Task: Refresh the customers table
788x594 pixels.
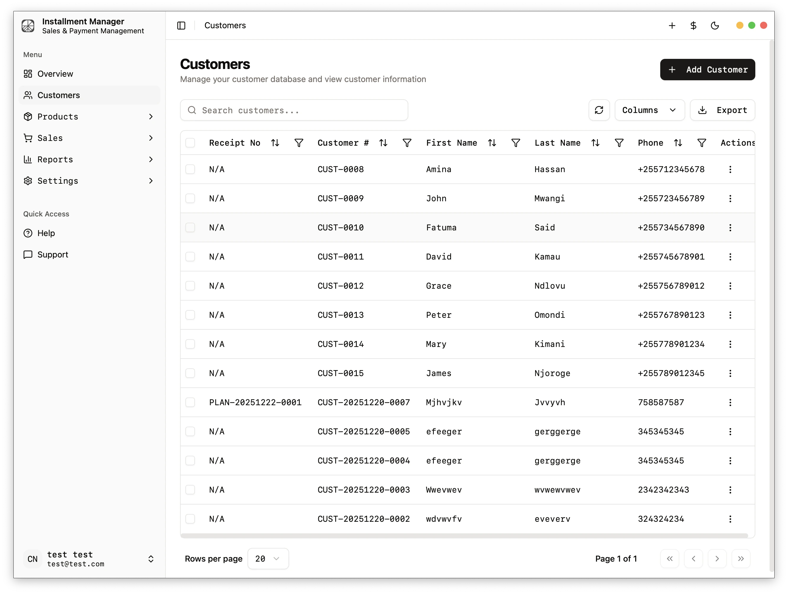Action: 599,110
